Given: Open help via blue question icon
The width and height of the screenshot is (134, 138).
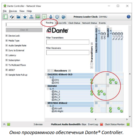Looking at the screenshot, I should coord(128,17).
